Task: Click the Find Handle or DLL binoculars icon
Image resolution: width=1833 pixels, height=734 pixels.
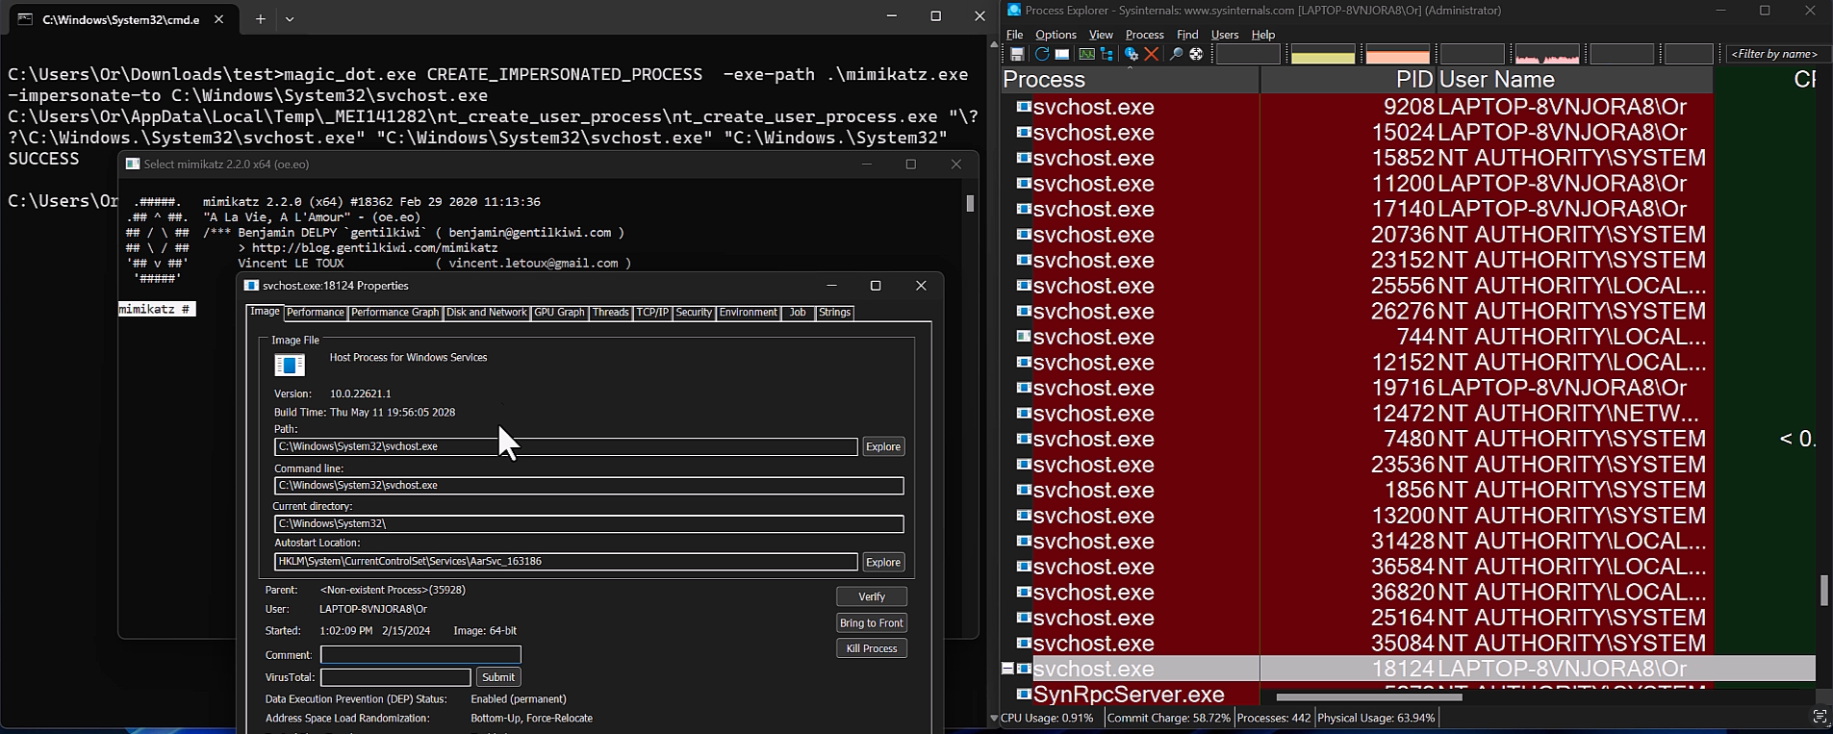Action: tap(1176, 54)
